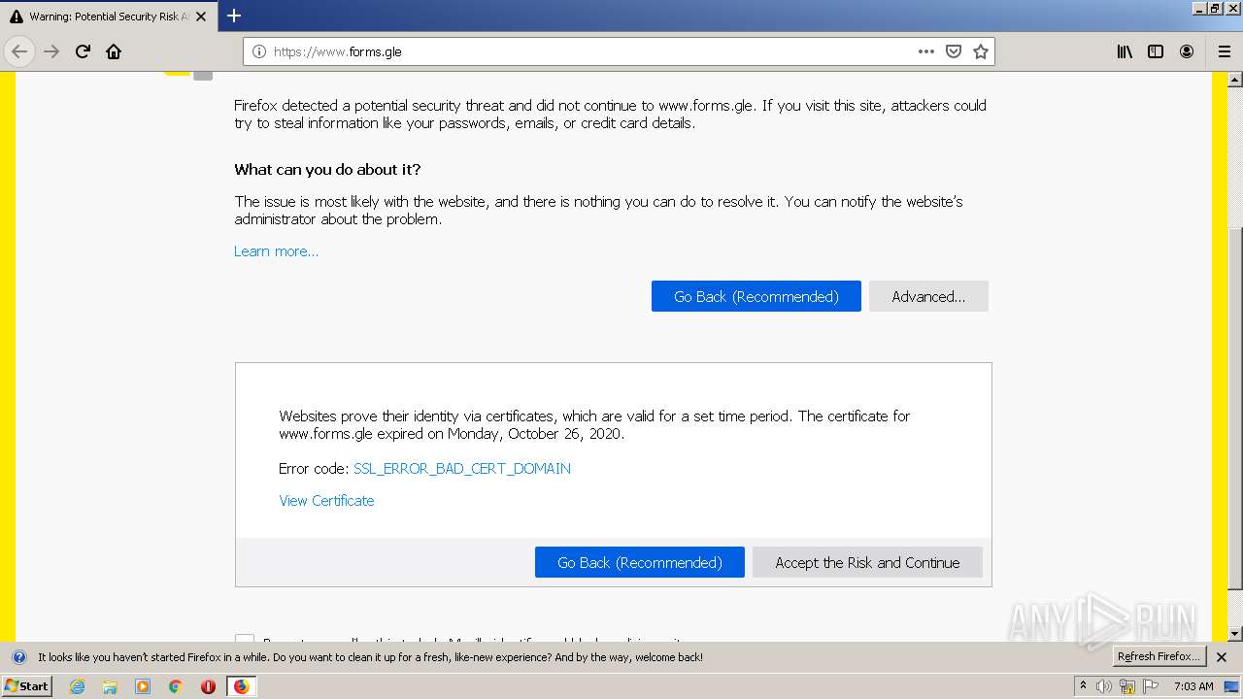Click the Refresh Firefox button
This screenshot has height=699, width=1243.
(1159, 656)
